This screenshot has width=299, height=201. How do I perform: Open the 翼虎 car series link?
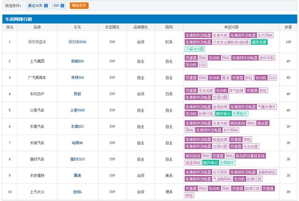[x=78, y=175]
